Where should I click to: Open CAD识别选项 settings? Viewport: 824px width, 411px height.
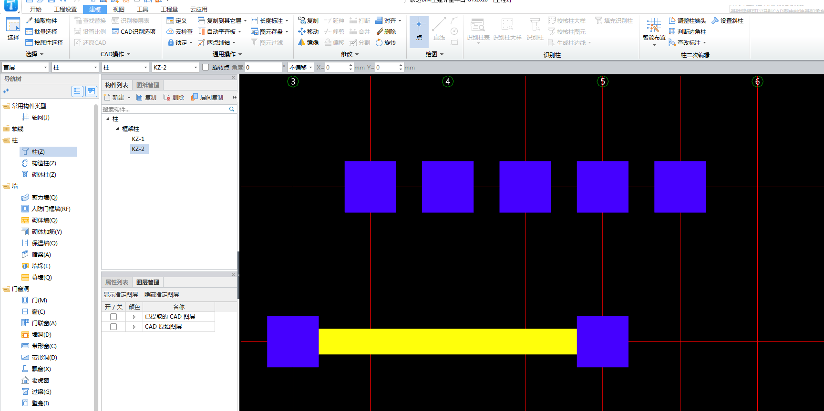(x=134, y=31)
